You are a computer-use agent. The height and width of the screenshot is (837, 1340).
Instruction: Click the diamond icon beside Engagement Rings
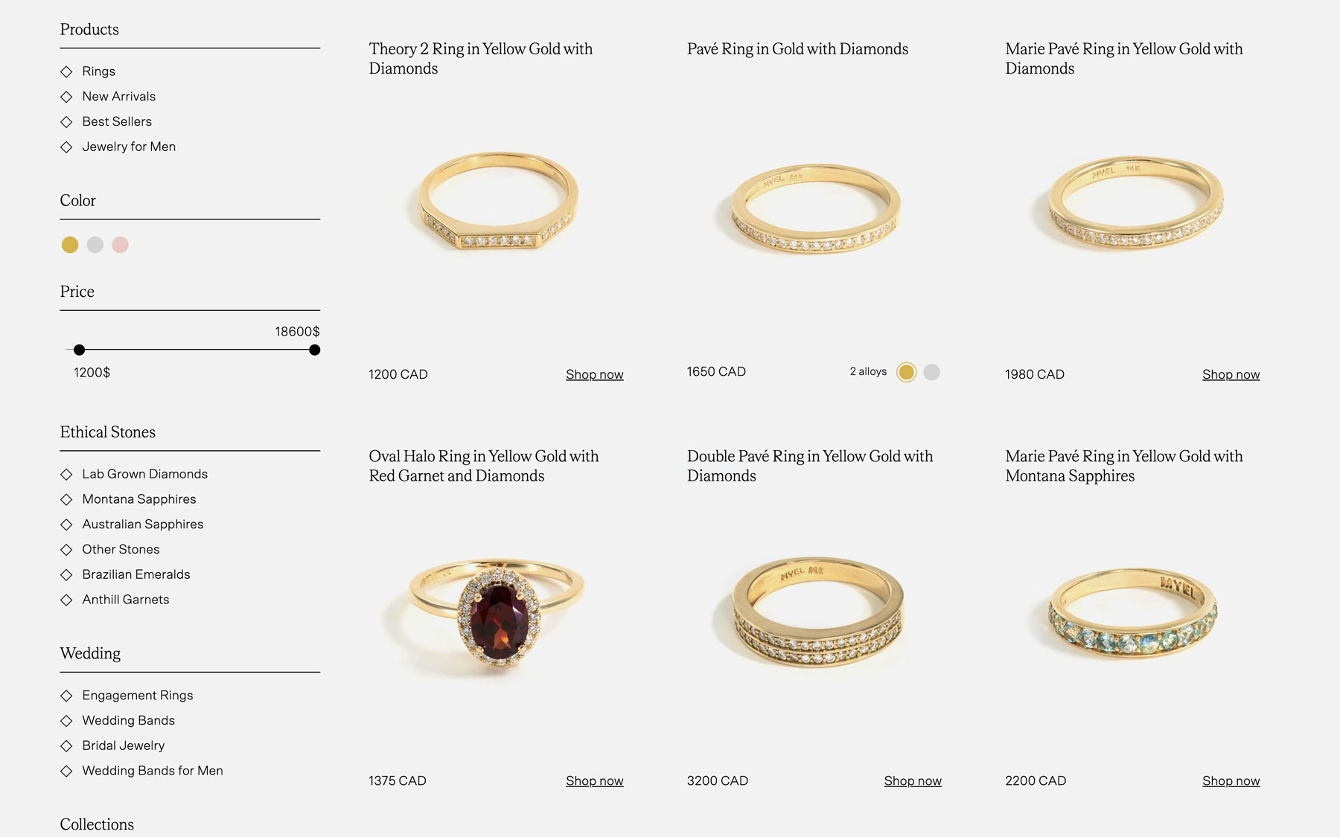[x=66, y=696]
